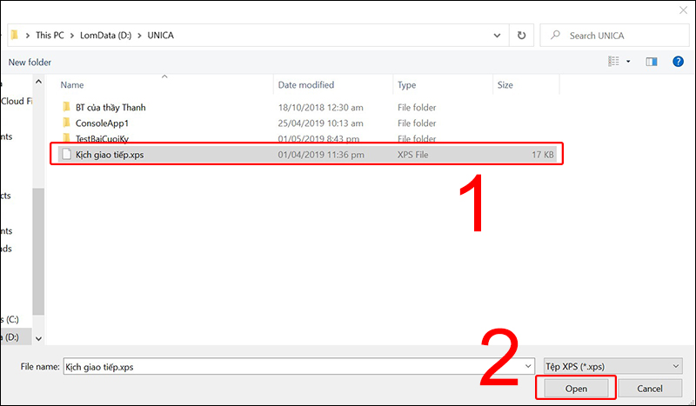Expand chevron between LomData and UNICA
The width and height of the screenshot is (696, 406).
(139, 35)
